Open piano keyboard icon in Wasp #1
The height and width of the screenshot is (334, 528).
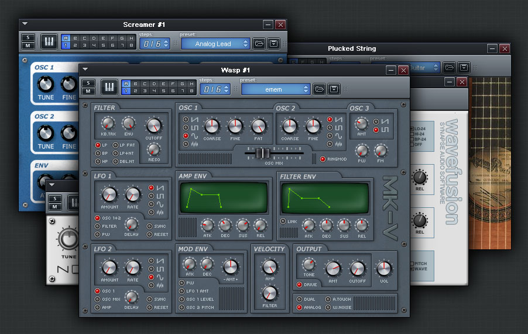[x=109, y=88]
